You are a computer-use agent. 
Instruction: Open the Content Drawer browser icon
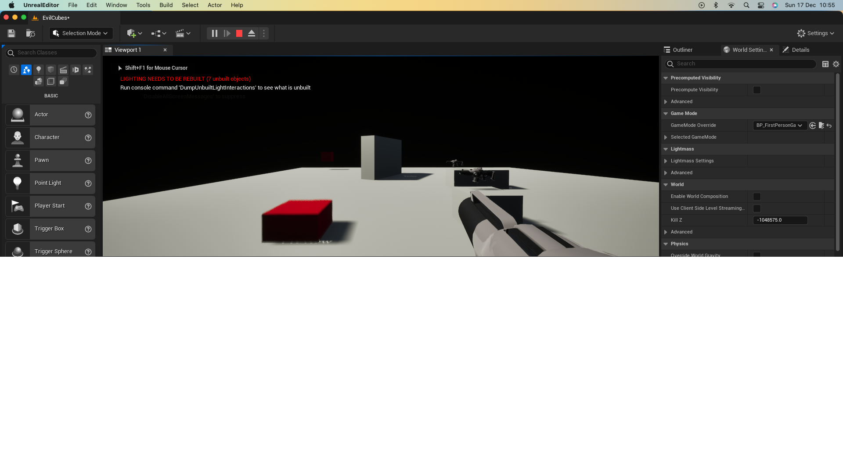click(x=30, y=33)
